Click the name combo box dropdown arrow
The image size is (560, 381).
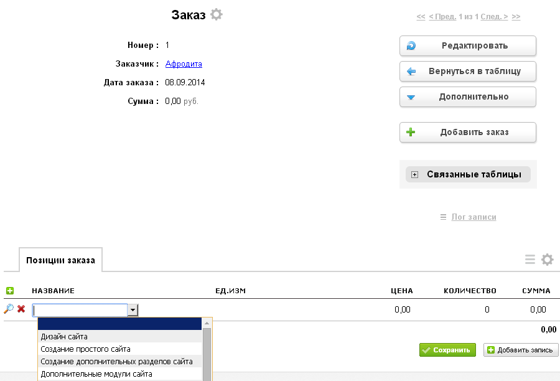click(x=133, y=310)
